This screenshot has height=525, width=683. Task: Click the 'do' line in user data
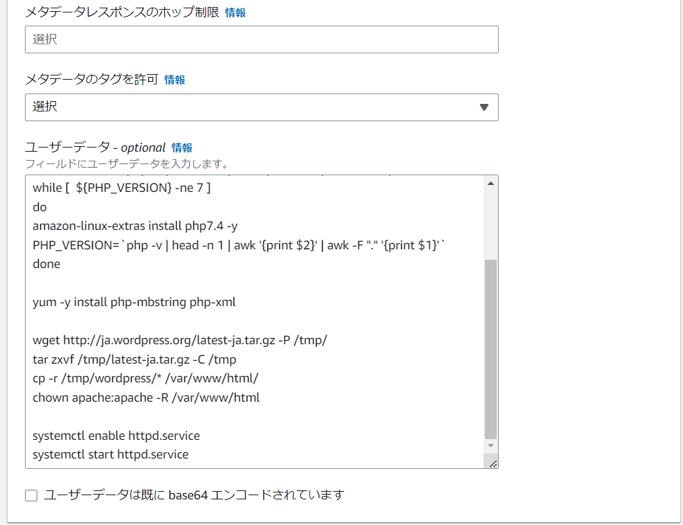[39, 207]
